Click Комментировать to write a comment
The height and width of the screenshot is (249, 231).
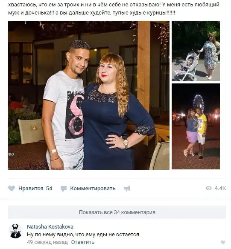93,188
